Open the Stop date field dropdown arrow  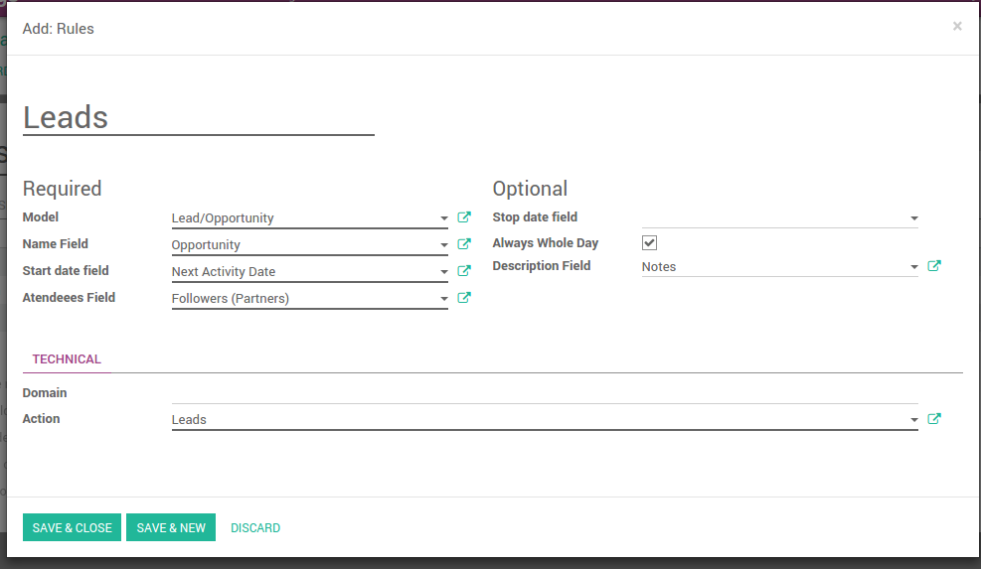913,218
